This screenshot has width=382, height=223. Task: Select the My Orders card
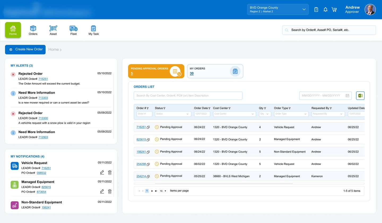[x=215, y=71]
